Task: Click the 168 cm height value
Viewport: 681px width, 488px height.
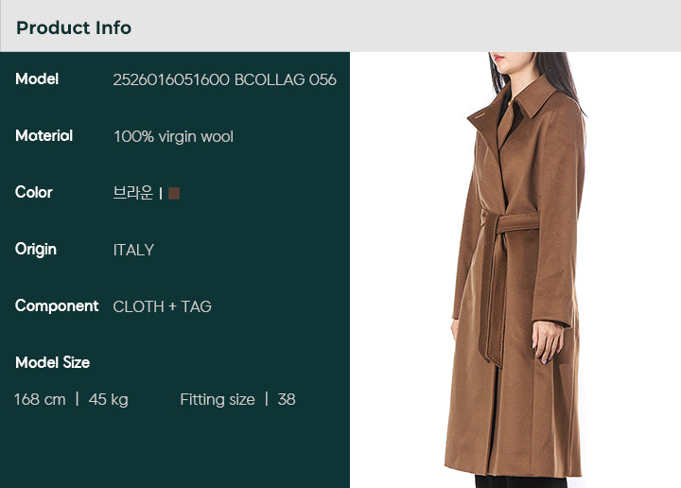Action: (x=40, y=399)
